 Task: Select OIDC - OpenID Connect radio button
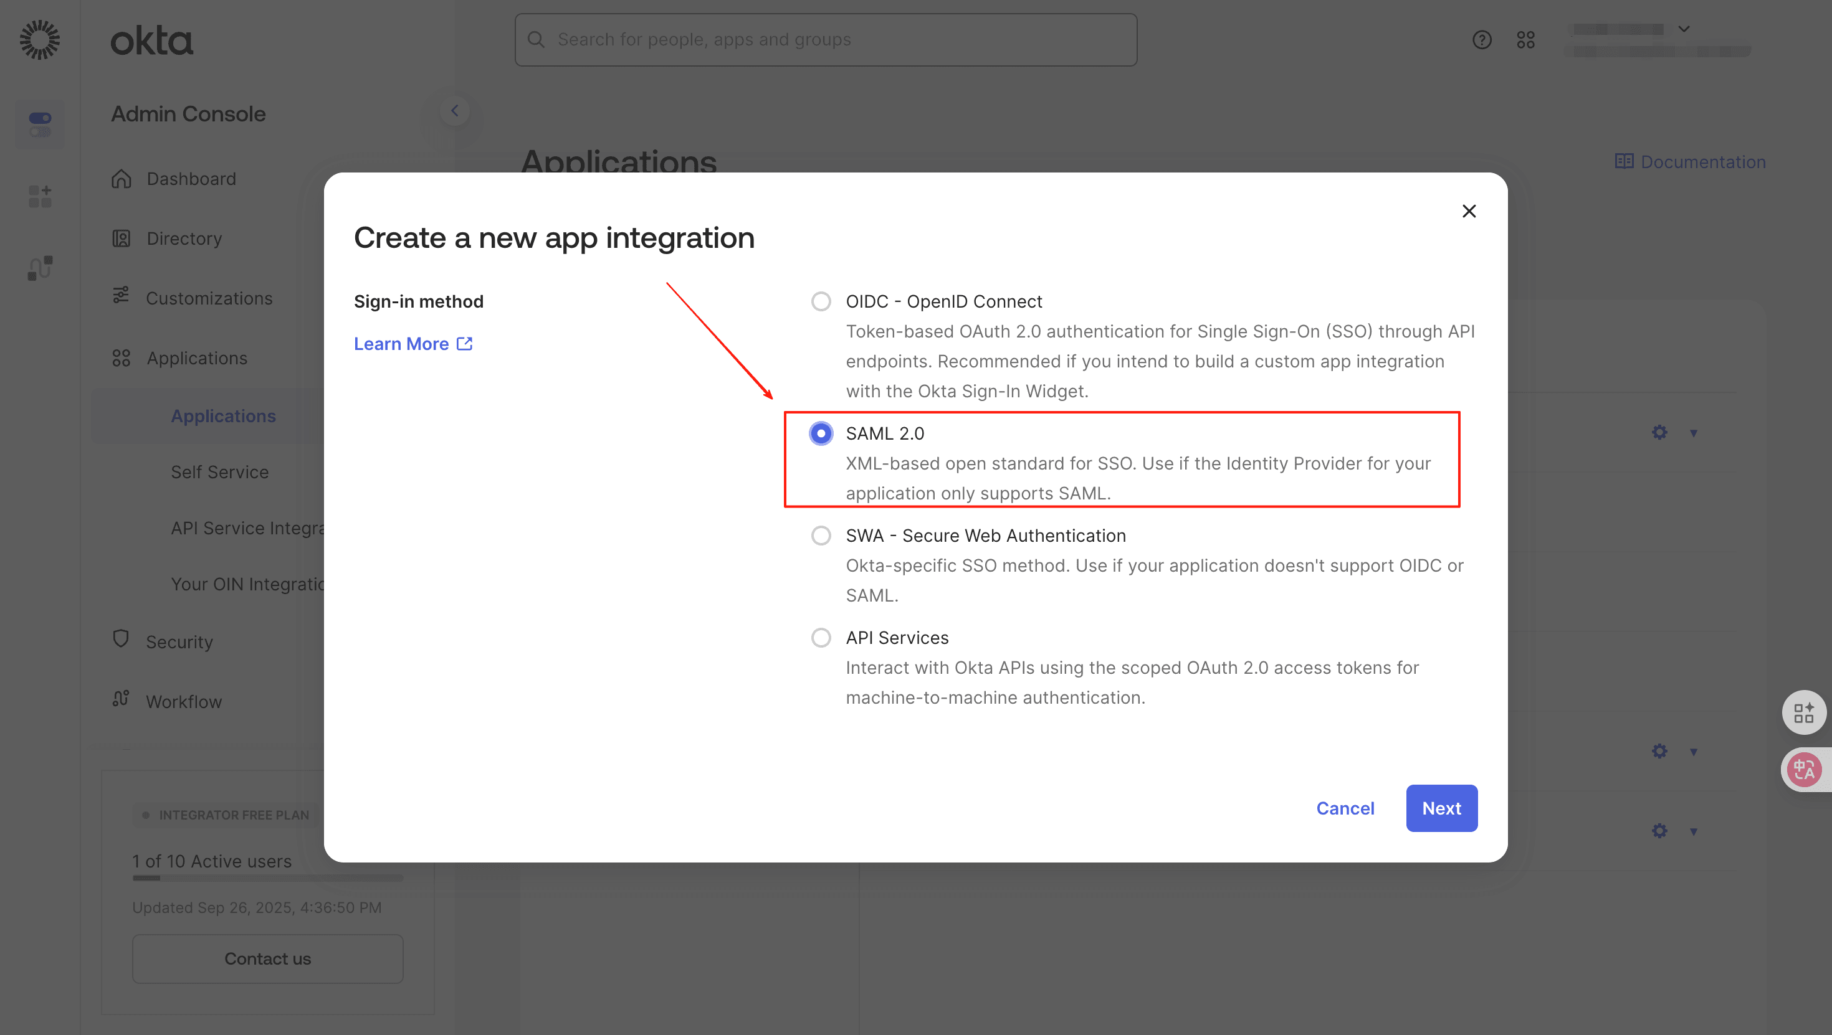[x=821, y=301]
